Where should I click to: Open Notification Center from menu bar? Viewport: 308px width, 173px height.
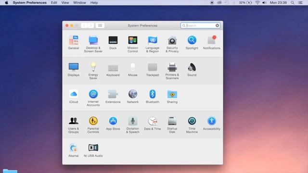point(300,2)
